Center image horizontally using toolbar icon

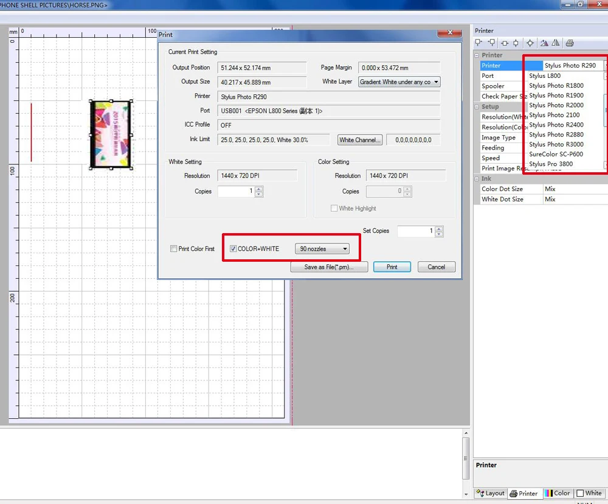[505, 43]
